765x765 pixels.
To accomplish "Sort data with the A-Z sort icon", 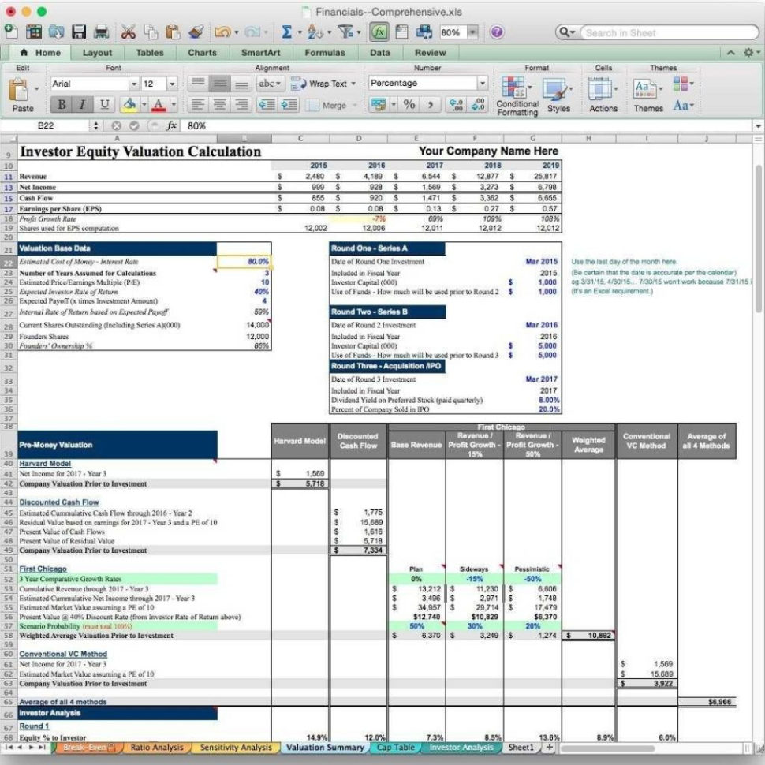I will [315, 32].
